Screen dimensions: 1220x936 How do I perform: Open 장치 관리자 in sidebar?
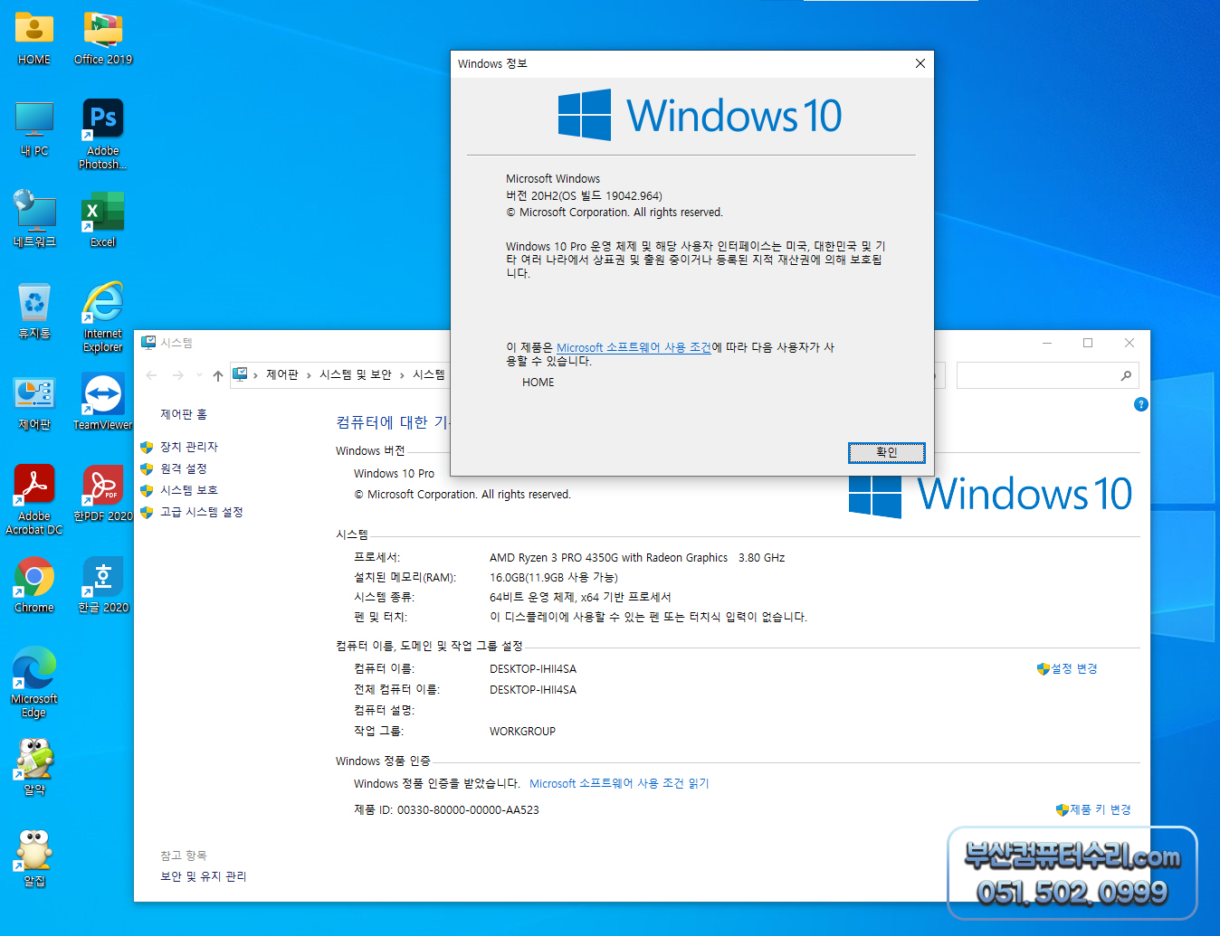click(189, 447)
